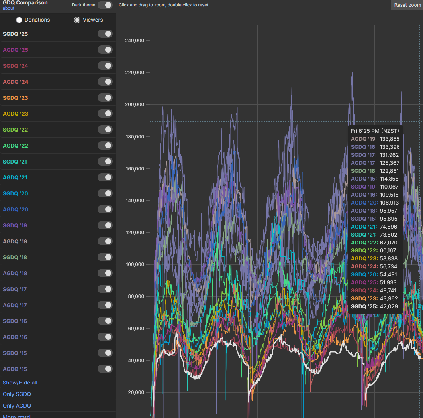Click the AGDQ '25 label in sidebar
This screenshot has width=423, height=418.
tap(16, 50)
